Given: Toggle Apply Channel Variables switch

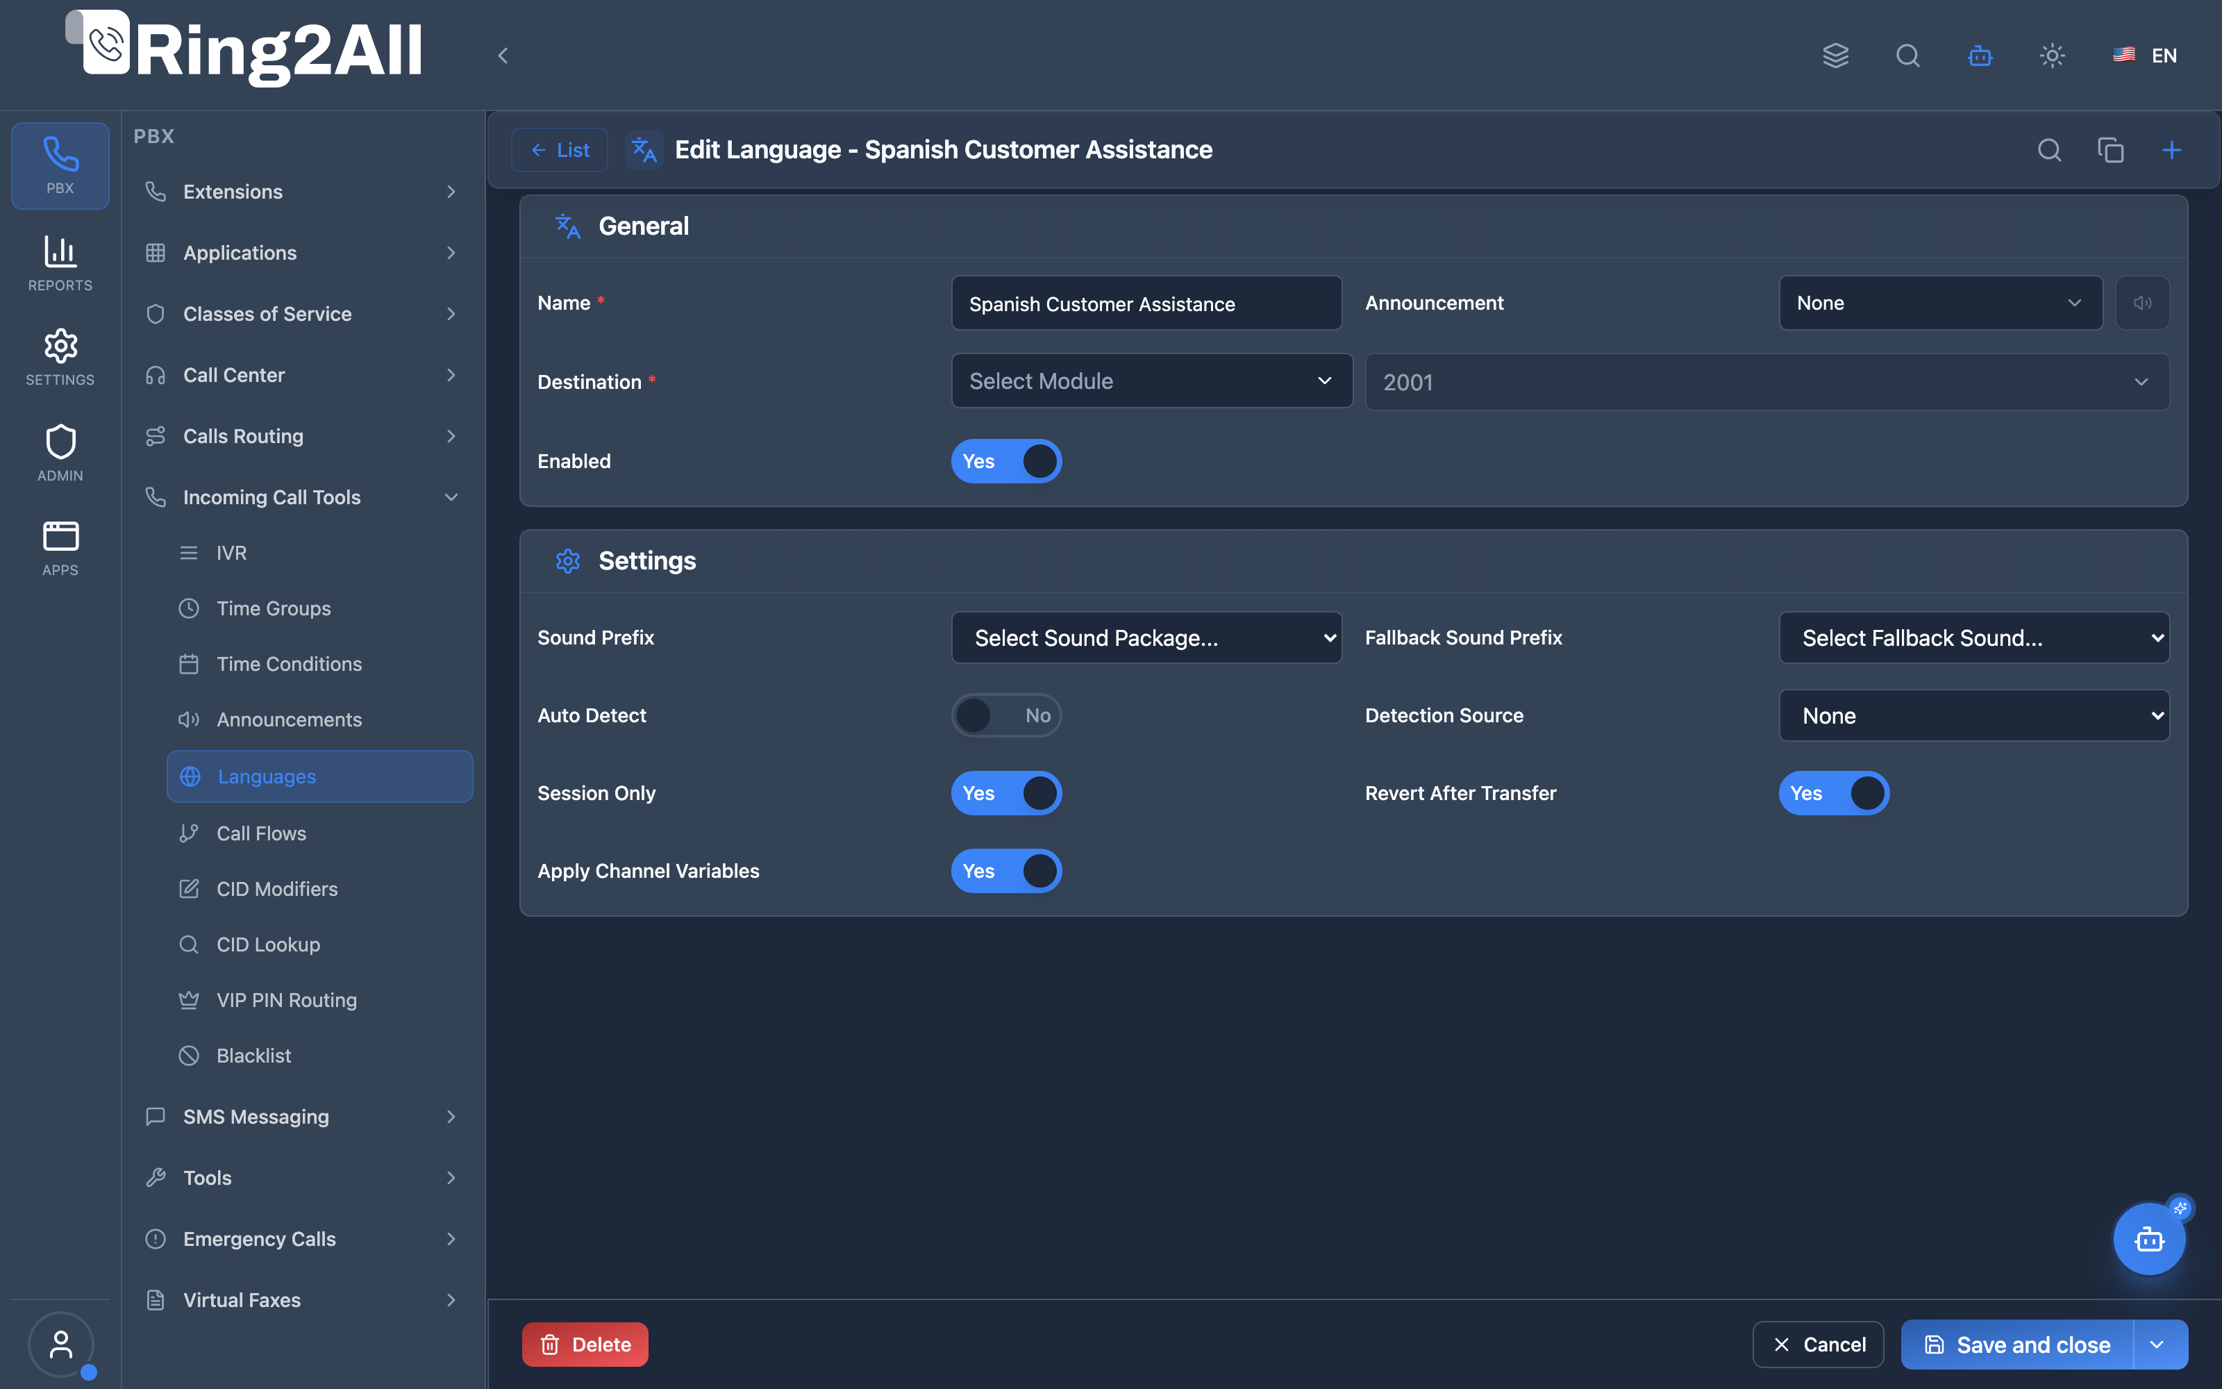Looking at the screenshot, I should [x=1006, y=871].
